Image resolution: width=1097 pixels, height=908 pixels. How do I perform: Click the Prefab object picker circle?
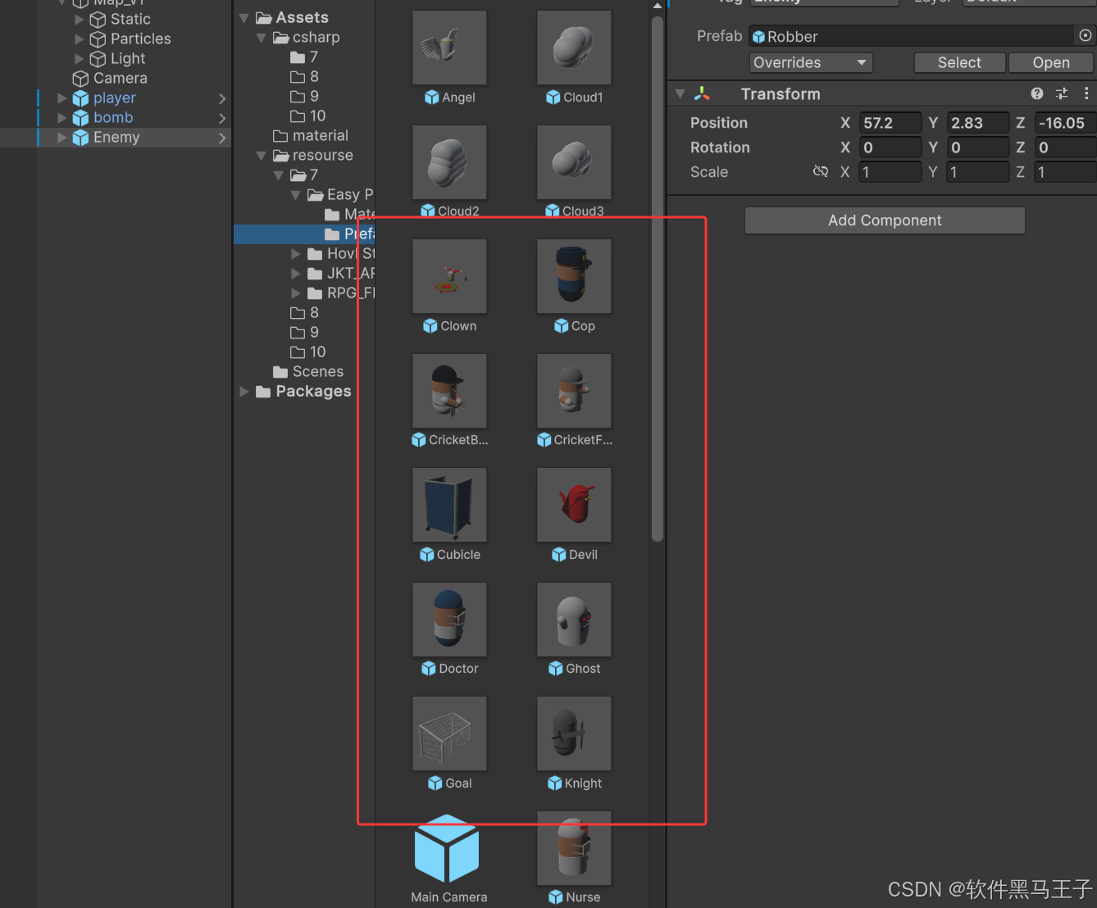tap(1086, 35)
